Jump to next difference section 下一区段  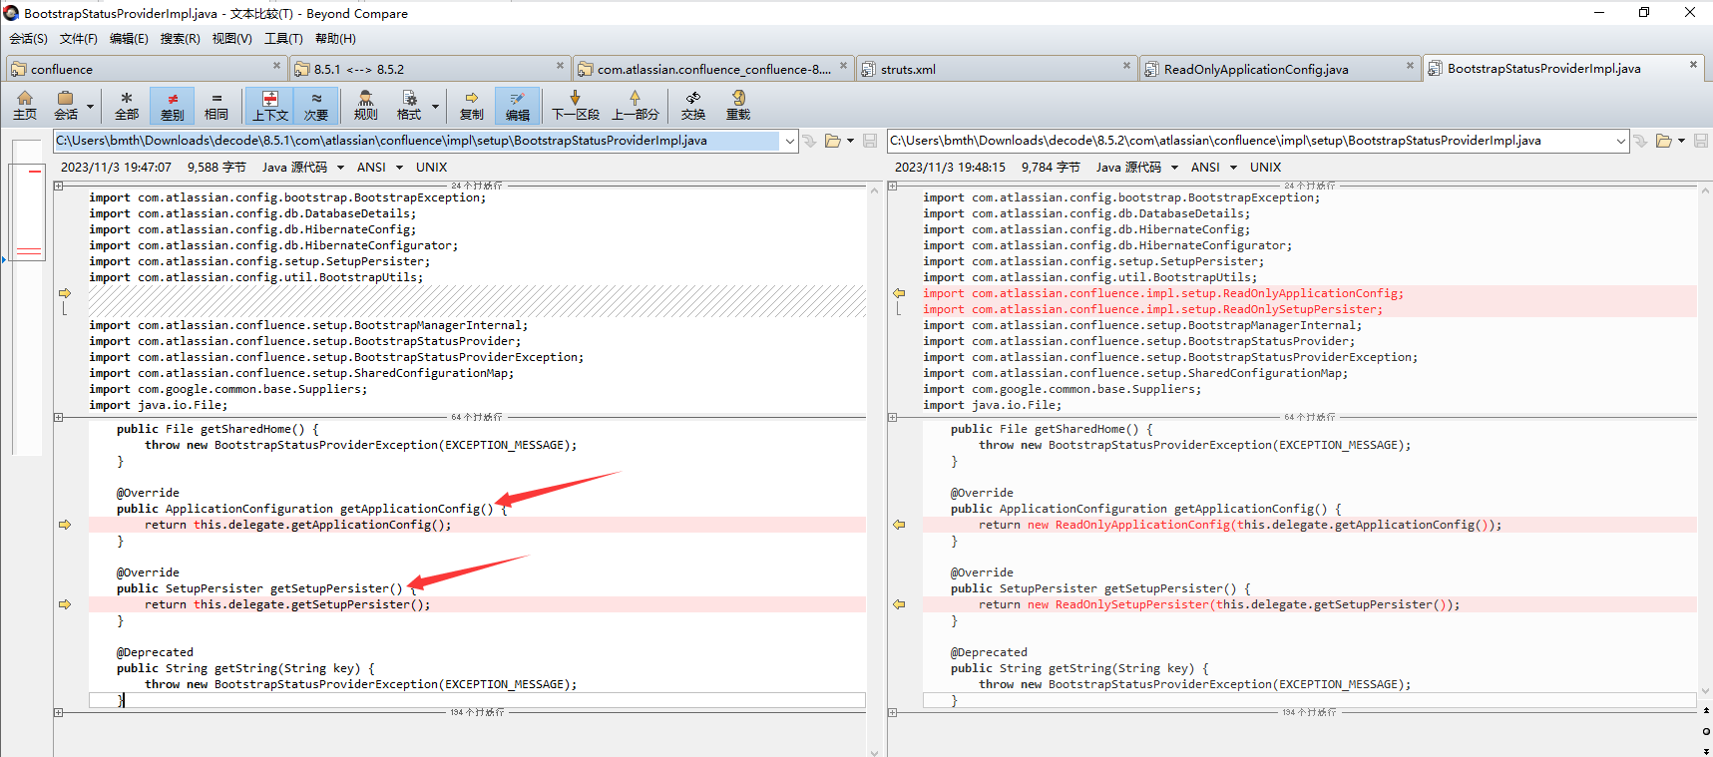tap(576, 105)
